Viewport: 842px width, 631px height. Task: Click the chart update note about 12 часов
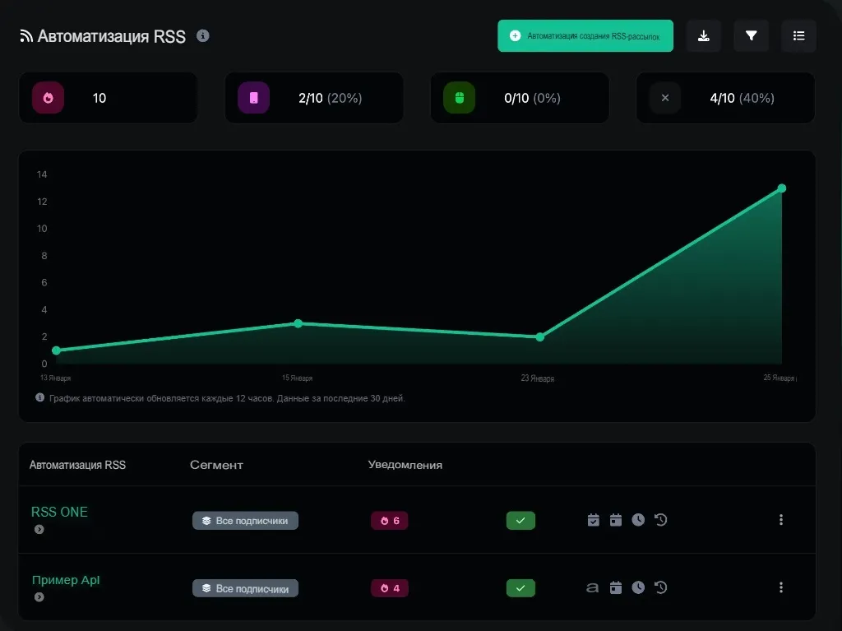tap(227, 398)
